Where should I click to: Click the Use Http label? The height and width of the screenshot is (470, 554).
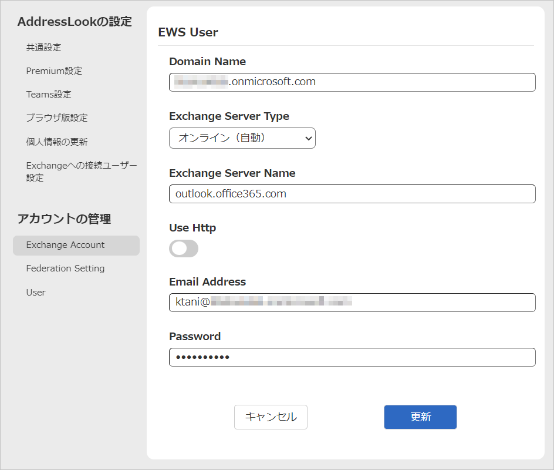(x=192, y=228)
